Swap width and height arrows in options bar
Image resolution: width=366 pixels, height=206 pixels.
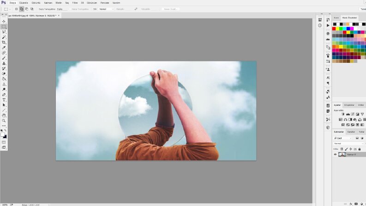(x=136, y=9)
